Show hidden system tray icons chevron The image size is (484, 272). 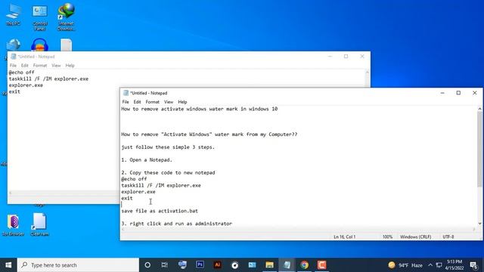point(430,265)
